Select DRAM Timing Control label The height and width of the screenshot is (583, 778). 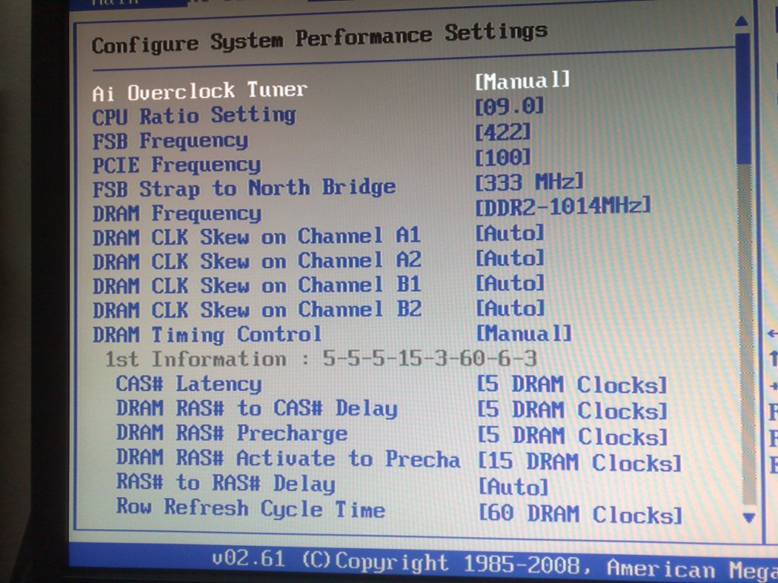tap(207, 335)
